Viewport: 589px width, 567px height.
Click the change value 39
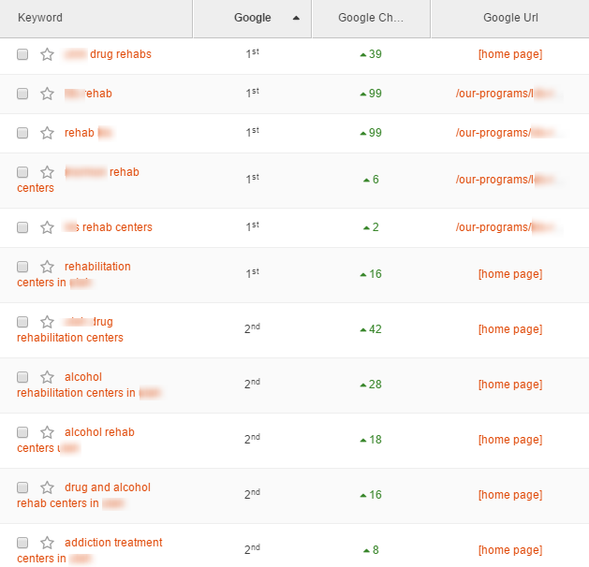click(371, 54)
